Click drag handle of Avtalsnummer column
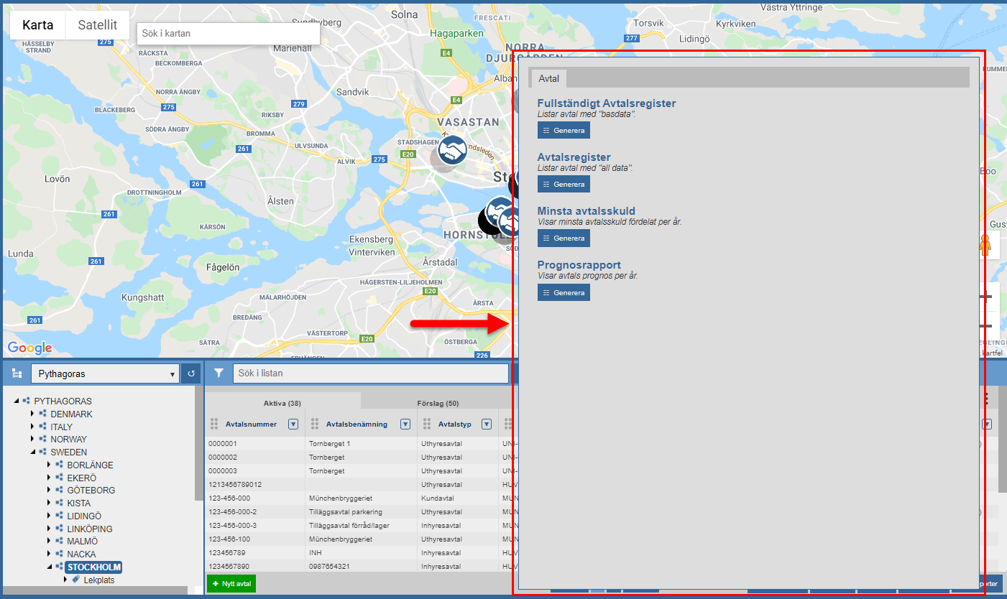 (213, 424)
